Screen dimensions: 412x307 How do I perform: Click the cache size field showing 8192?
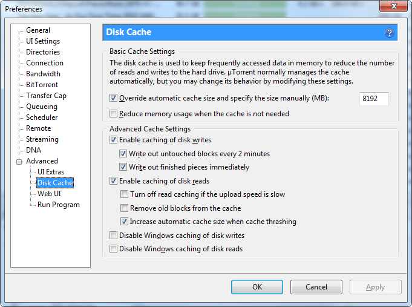(374, 99)
